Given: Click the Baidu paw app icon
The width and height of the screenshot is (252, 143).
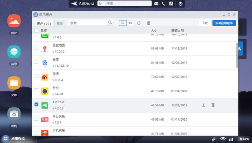Looking at the screenshot, I should pos(45,63).
